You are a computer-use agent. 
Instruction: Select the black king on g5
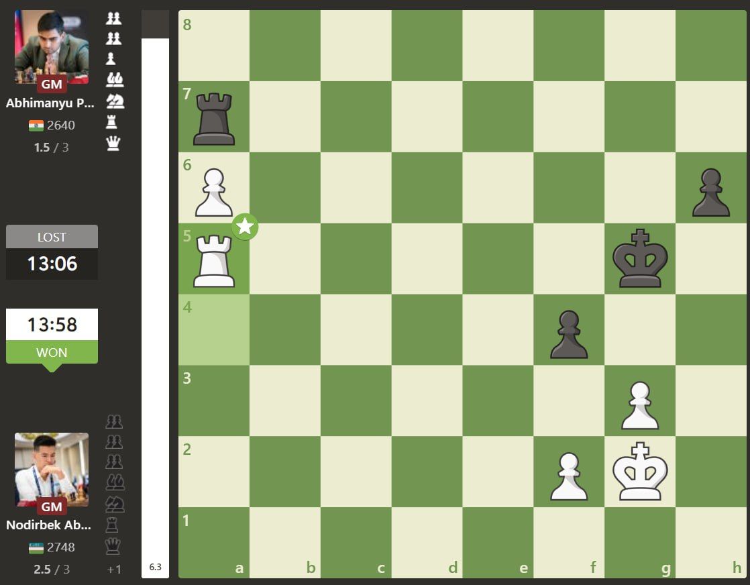click(x=640, y=258)
